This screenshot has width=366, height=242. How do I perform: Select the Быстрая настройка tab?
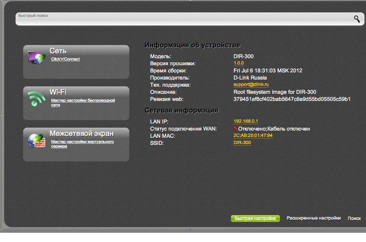pos(255,219)
